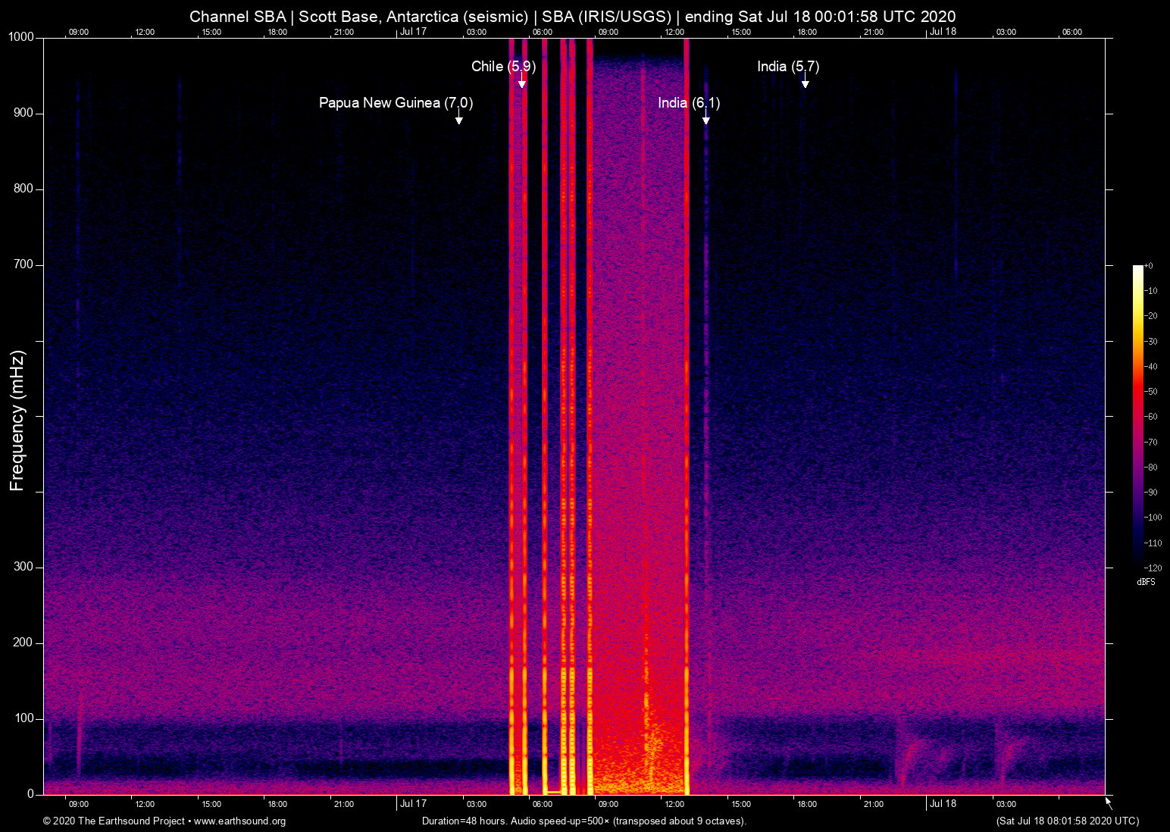Open the www.earthsound.org link in footer
The image size is (1170, 832).
pos(239,821)
